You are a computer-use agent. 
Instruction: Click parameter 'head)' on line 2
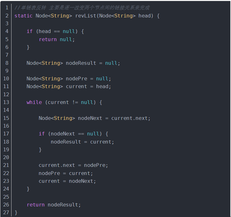pos(146,16)
